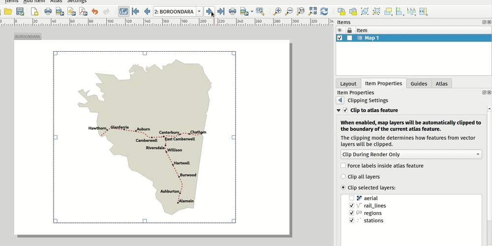Go back from Clipping Settings
Image resolution: width=492 pixels, height=246 pixels.
click(x=340, y=100)
